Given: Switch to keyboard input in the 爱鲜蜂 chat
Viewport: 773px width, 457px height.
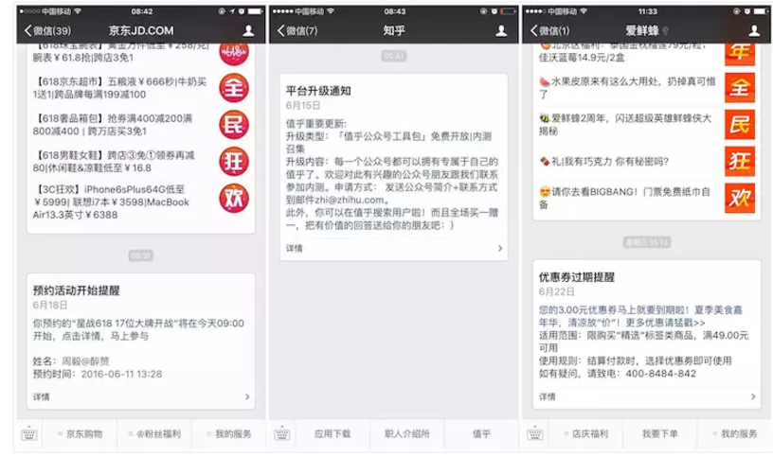Looking at the screenshot, I should (535, 434).
